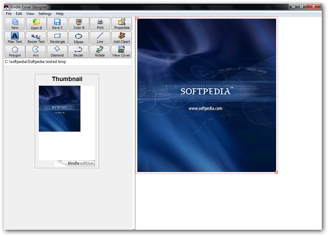Select the Line tool

tap(100, 38)
